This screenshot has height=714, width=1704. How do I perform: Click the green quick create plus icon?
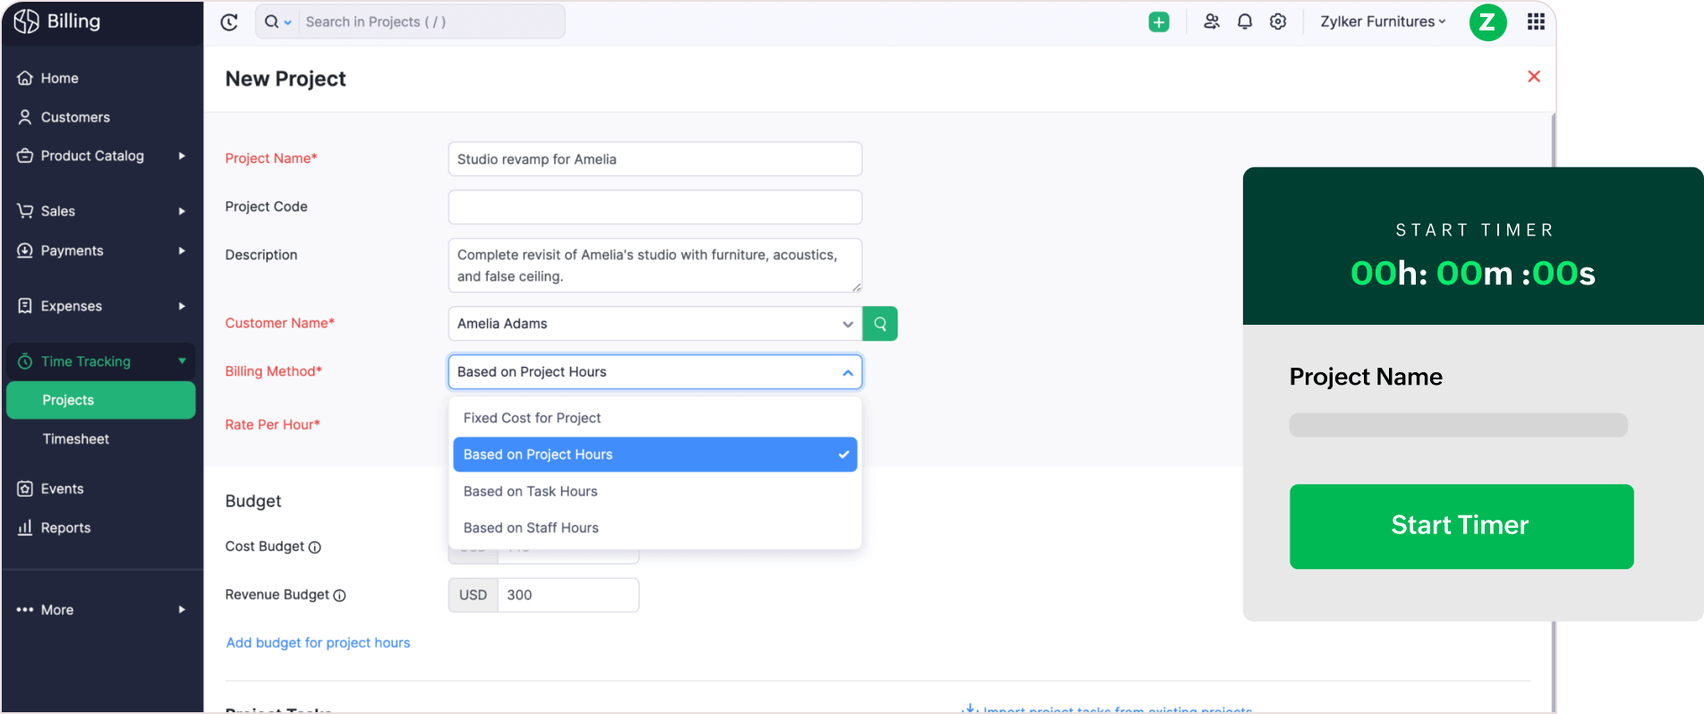point(1158,22)
